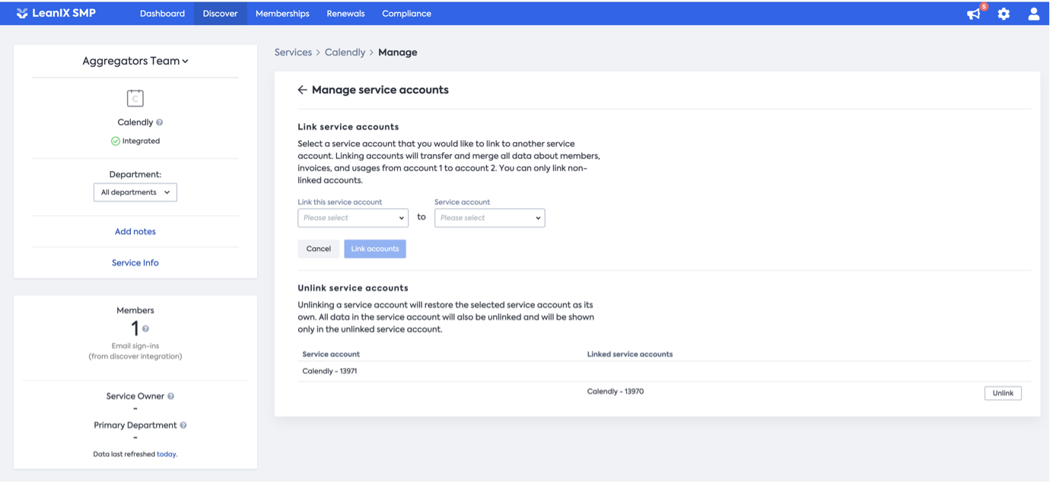1053x485 pixels.
Task: Open the target 'Service account' dropdown
Action: pos(489,217)
